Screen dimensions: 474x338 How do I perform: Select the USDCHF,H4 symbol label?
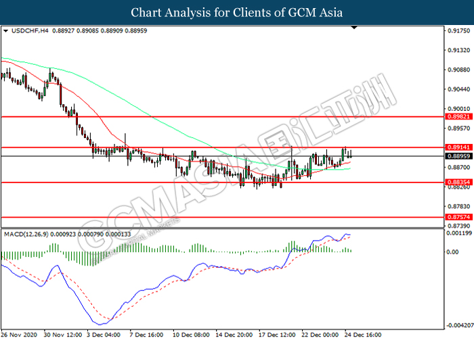(26, 30)
